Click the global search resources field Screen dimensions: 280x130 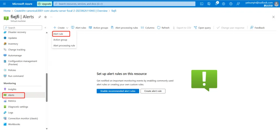(x=124, y=4)
